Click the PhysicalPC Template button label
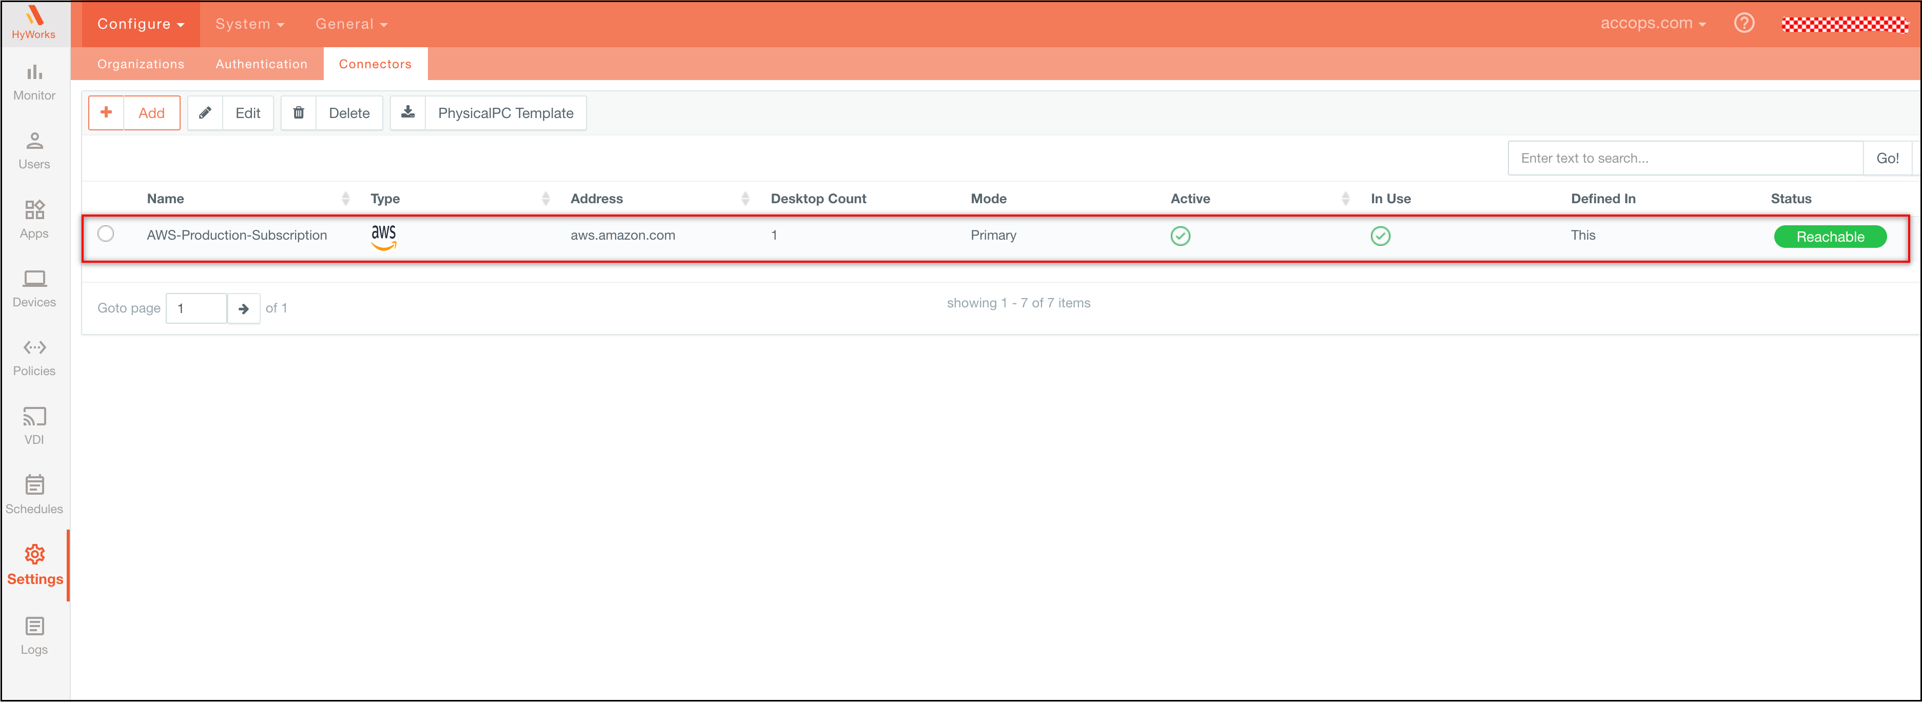1922x702 pixels. point(506,113)
